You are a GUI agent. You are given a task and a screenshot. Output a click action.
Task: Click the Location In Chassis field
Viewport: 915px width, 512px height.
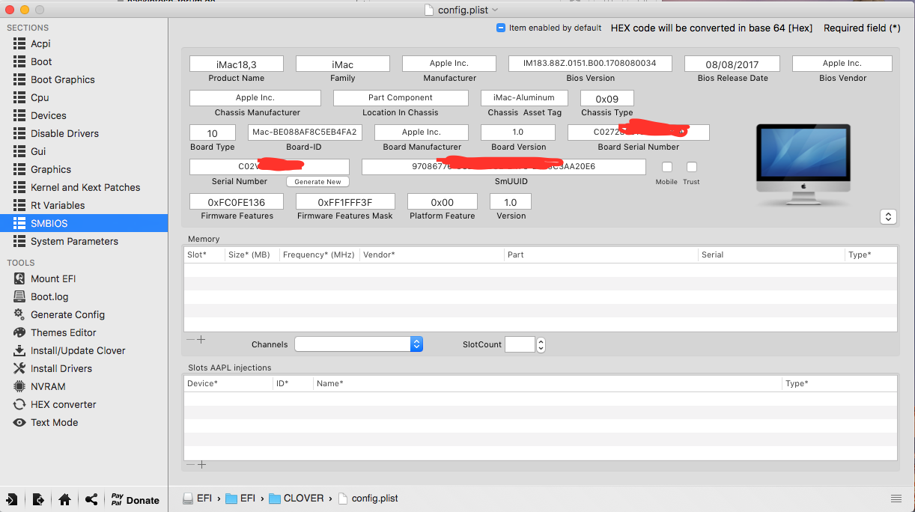pyautogui.click(x=401, y=98)
